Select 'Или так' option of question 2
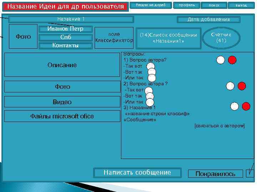257x192 pixels. point(150,102)
